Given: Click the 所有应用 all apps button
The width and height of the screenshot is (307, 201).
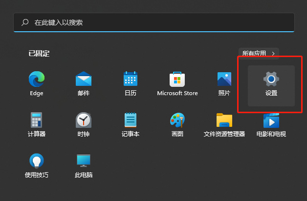Looking at the screenshot, I should [259, 53].
